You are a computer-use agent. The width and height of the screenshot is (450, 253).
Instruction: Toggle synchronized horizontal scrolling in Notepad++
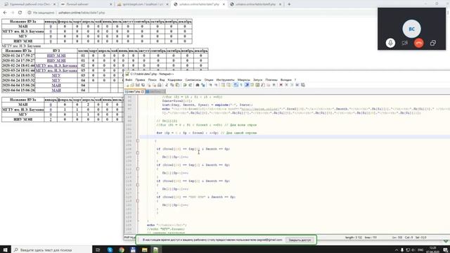click(x=229, y=85)
